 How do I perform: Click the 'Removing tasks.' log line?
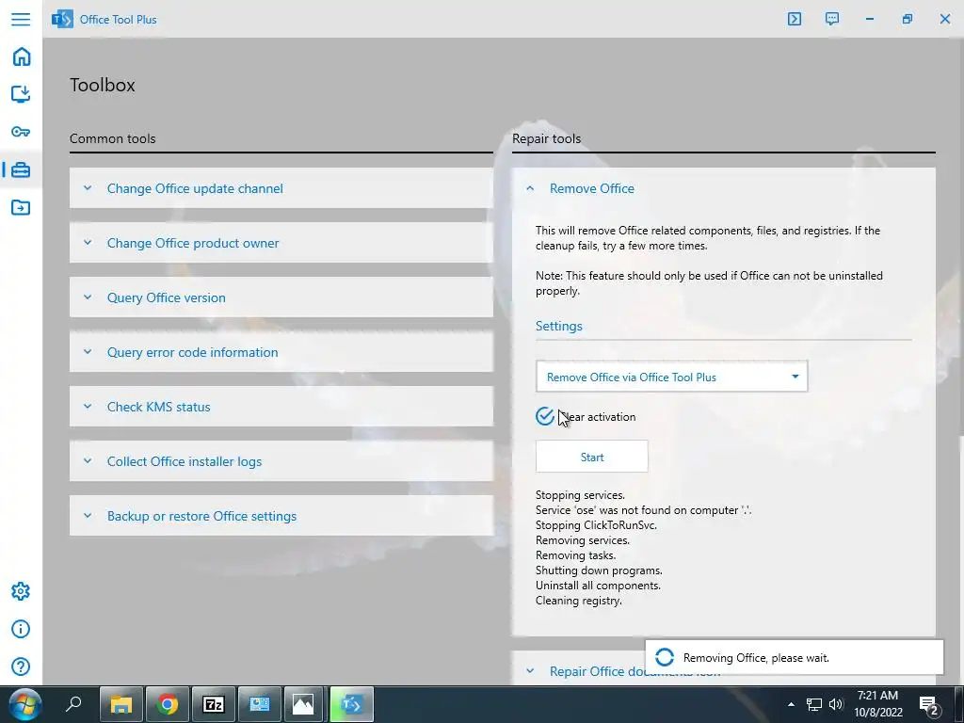pos(575,555)
